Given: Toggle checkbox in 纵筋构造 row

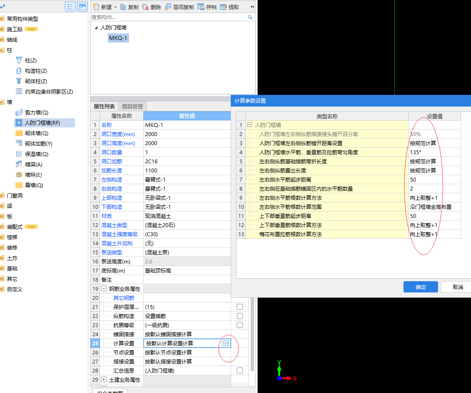Looking at the screenshot, I should (x=240, y=316).
